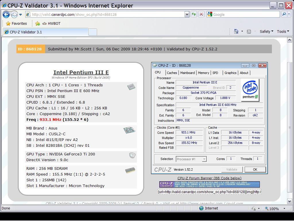Open the HWBOT favorites link
The width and height of the screenshot is (294, 221).
click(x=51, y=24)
